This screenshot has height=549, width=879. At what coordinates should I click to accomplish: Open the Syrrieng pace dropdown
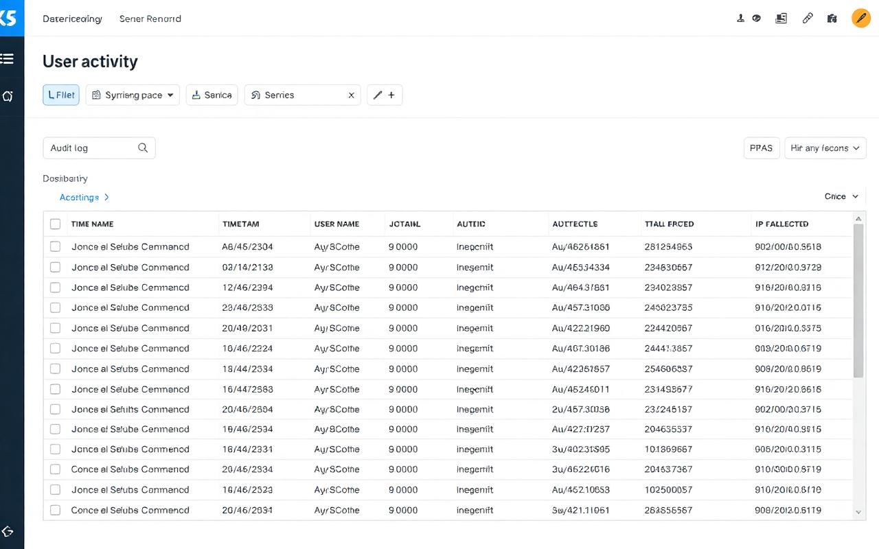(x=133, y=95)
